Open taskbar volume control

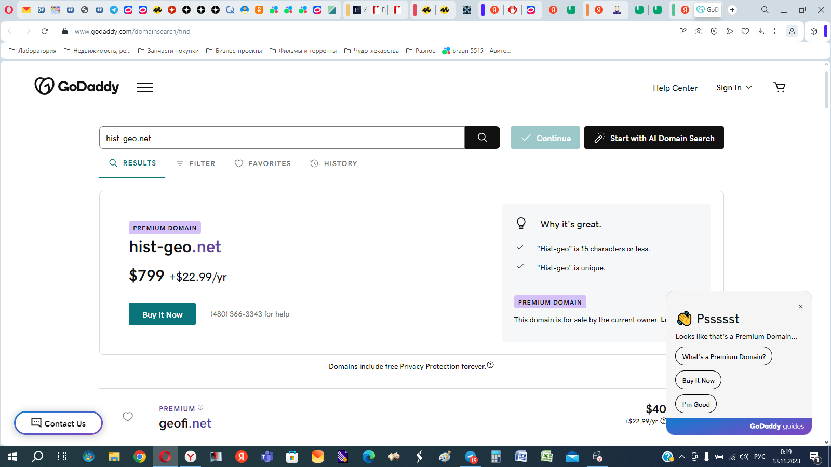(x=744, y=457)
